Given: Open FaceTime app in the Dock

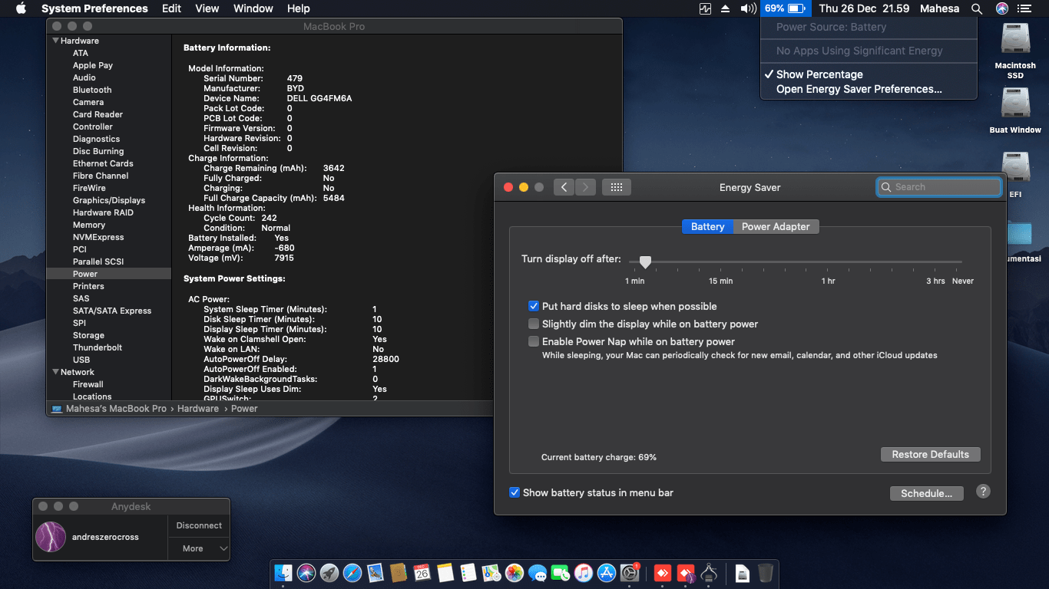Looking at the screenshot, I should pyautogui.click(x=561, y=573).
